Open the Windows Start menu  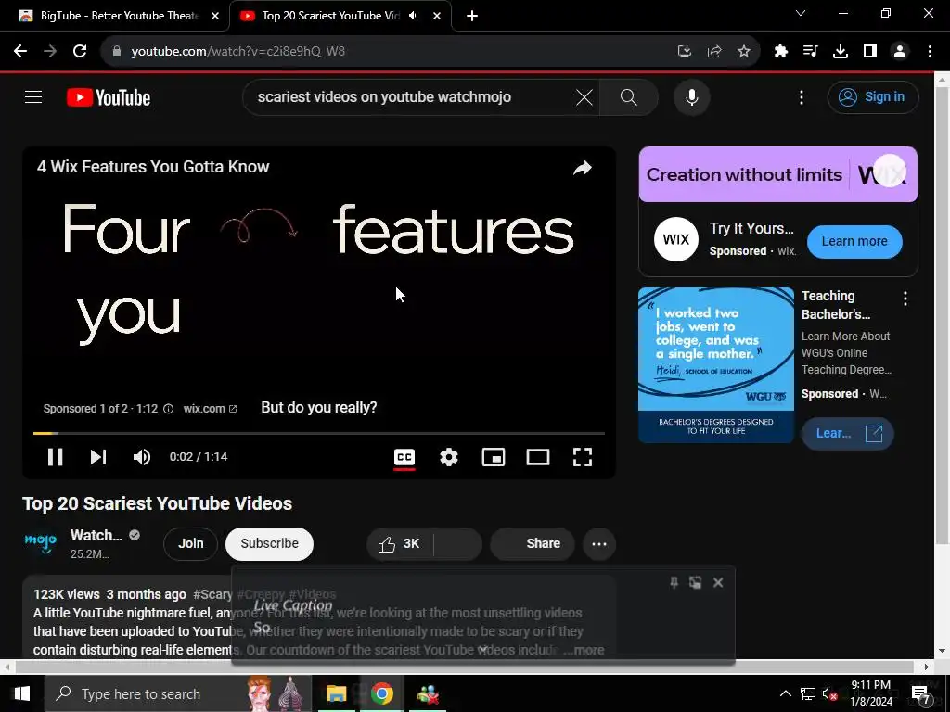pos(22,693)
